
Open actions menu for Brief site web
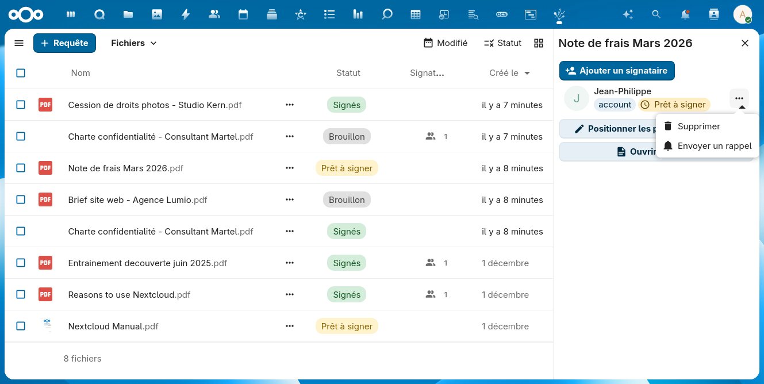290,199
